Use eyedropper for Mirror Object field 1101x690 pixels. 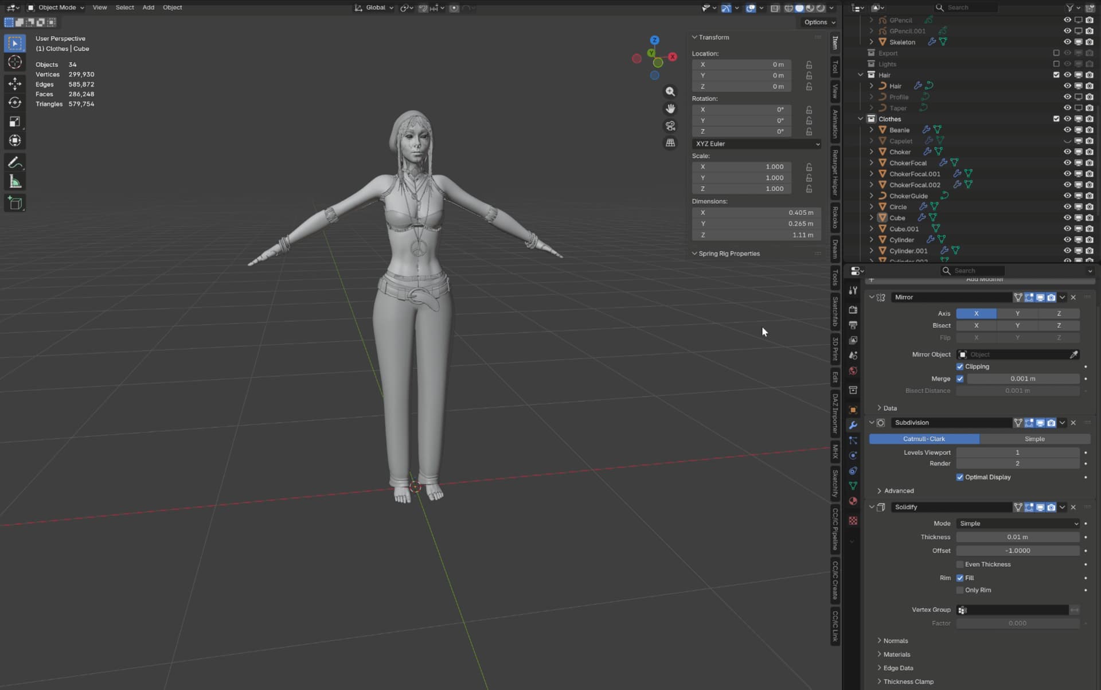1073,354
